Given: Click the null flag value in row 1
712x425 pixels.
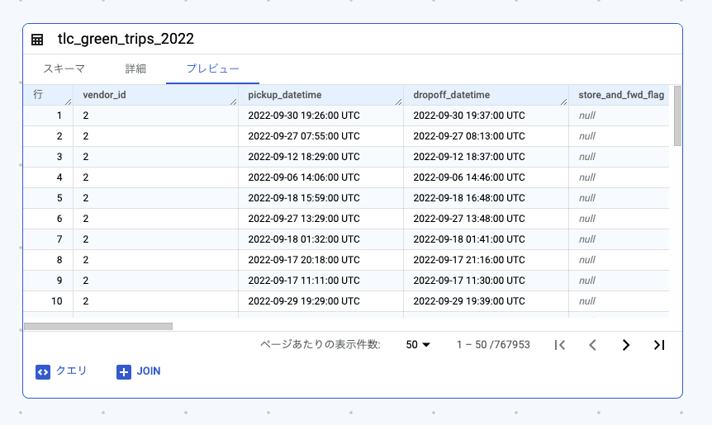Looking at the screenshot, I should (x=586, y=116).
